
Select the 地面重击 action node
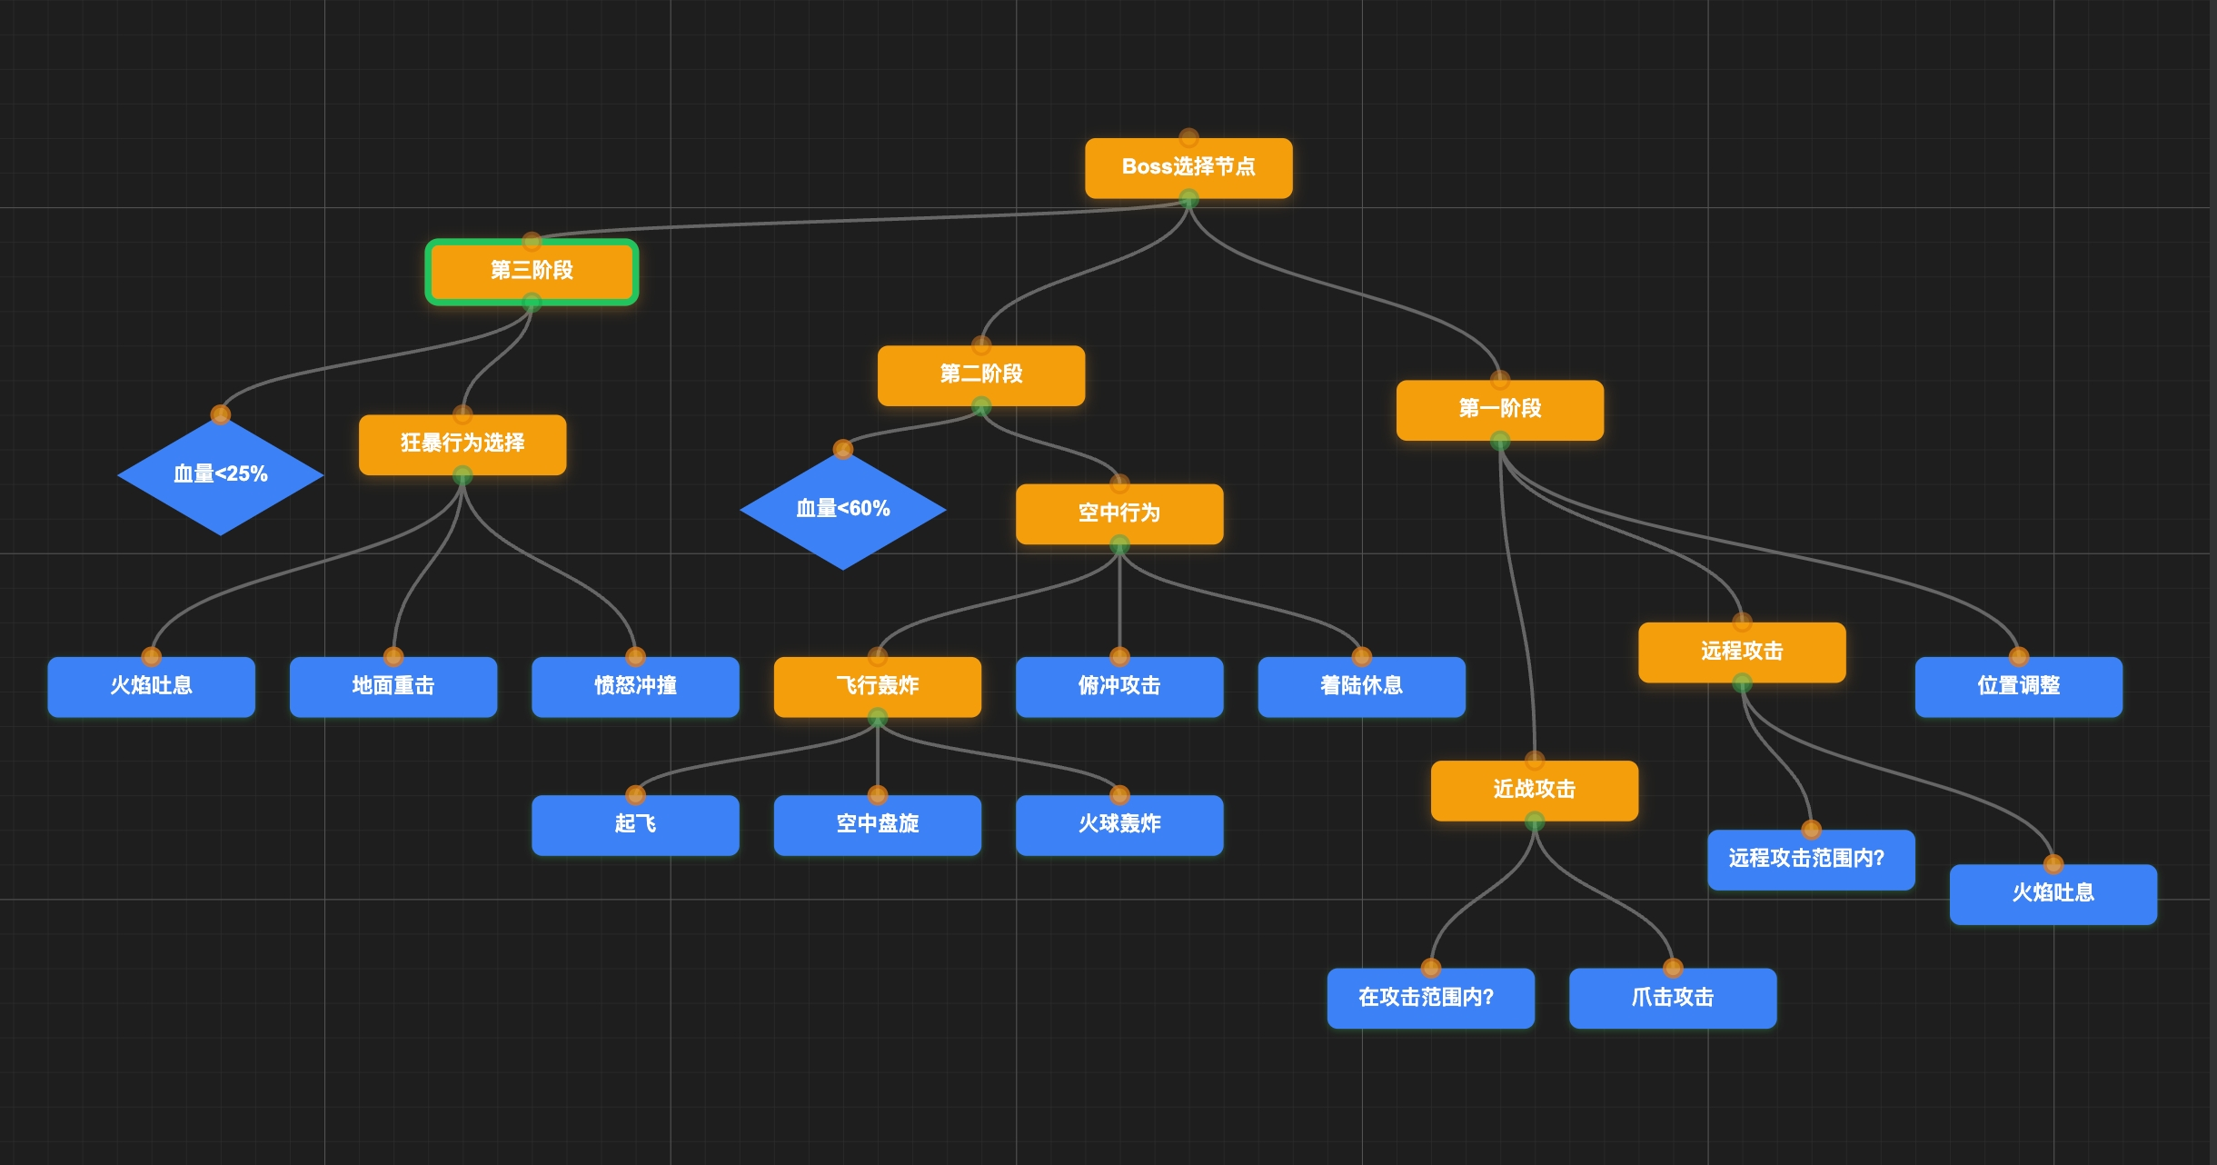393,687
